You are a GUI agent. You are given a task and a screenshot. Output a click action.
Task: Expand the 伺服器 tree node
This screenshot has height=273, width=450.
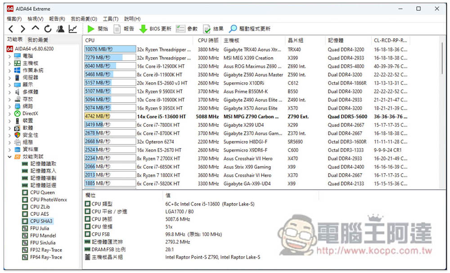[x=9, y=77]
